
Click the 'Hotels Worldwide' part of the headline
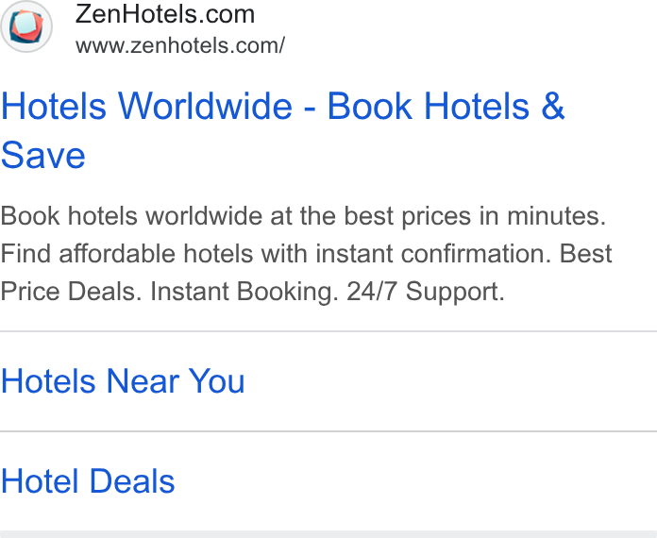[146, 106]
